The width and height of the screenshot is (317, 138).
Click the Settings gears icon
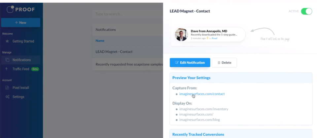tap(7, 97)
